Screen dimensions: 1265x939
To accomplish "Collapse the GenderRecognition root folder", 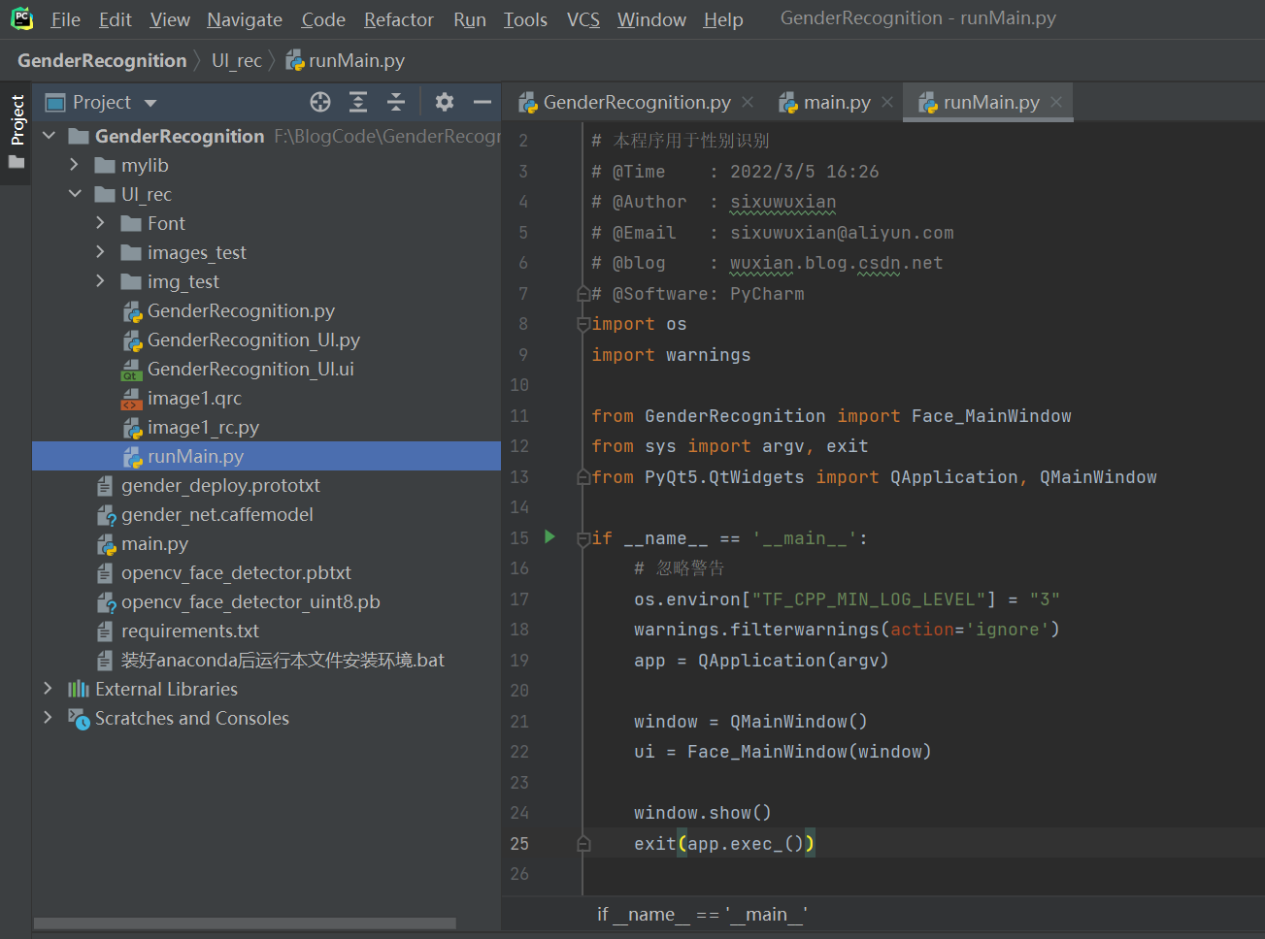I will coord(49,136).
